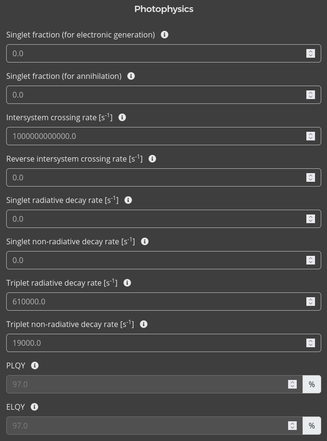Image resolution: width=327 pixels, height=441 pixels.
Task: Click stepper on Triplet non-radiative decay rate field
Action: point(311,343)
